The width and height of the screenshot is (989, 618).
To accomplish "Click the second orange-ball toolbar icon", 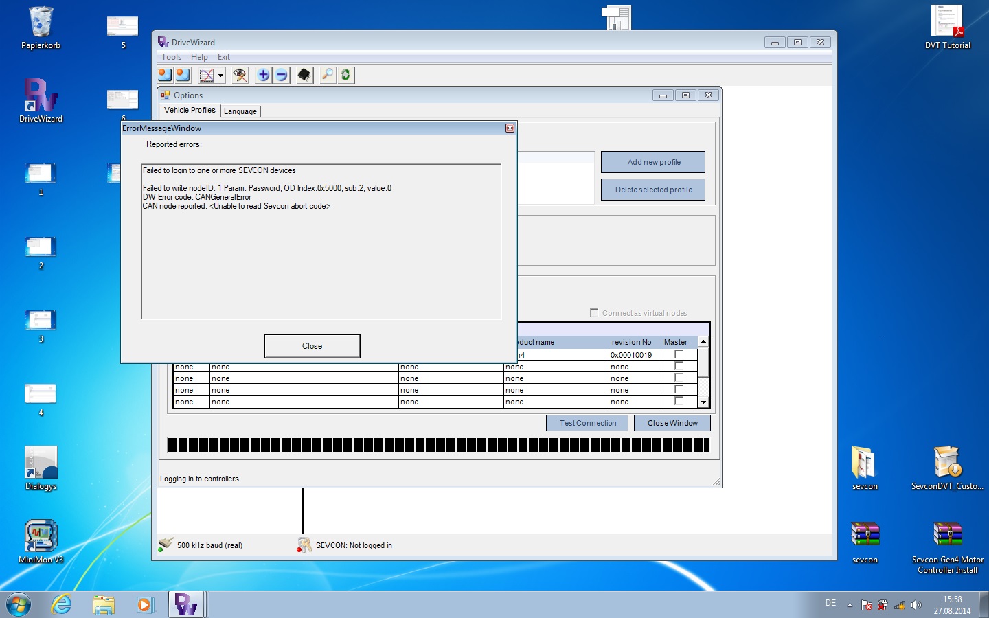I will tap(183, 75).
